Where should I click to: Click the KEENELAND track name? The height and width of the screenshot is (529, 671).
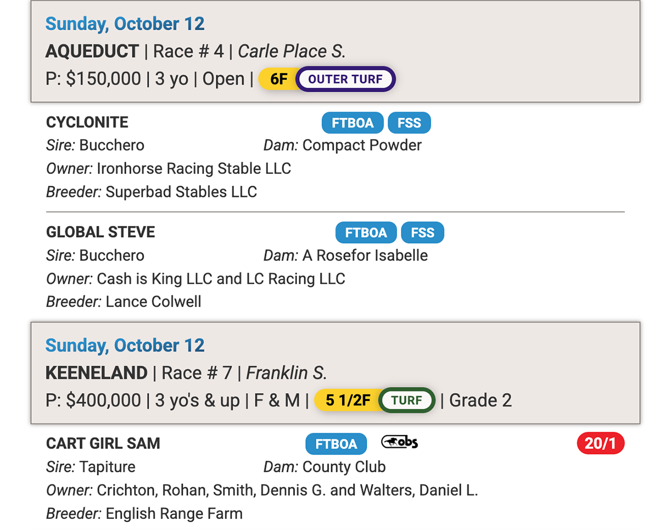click(x=97, y=373)
